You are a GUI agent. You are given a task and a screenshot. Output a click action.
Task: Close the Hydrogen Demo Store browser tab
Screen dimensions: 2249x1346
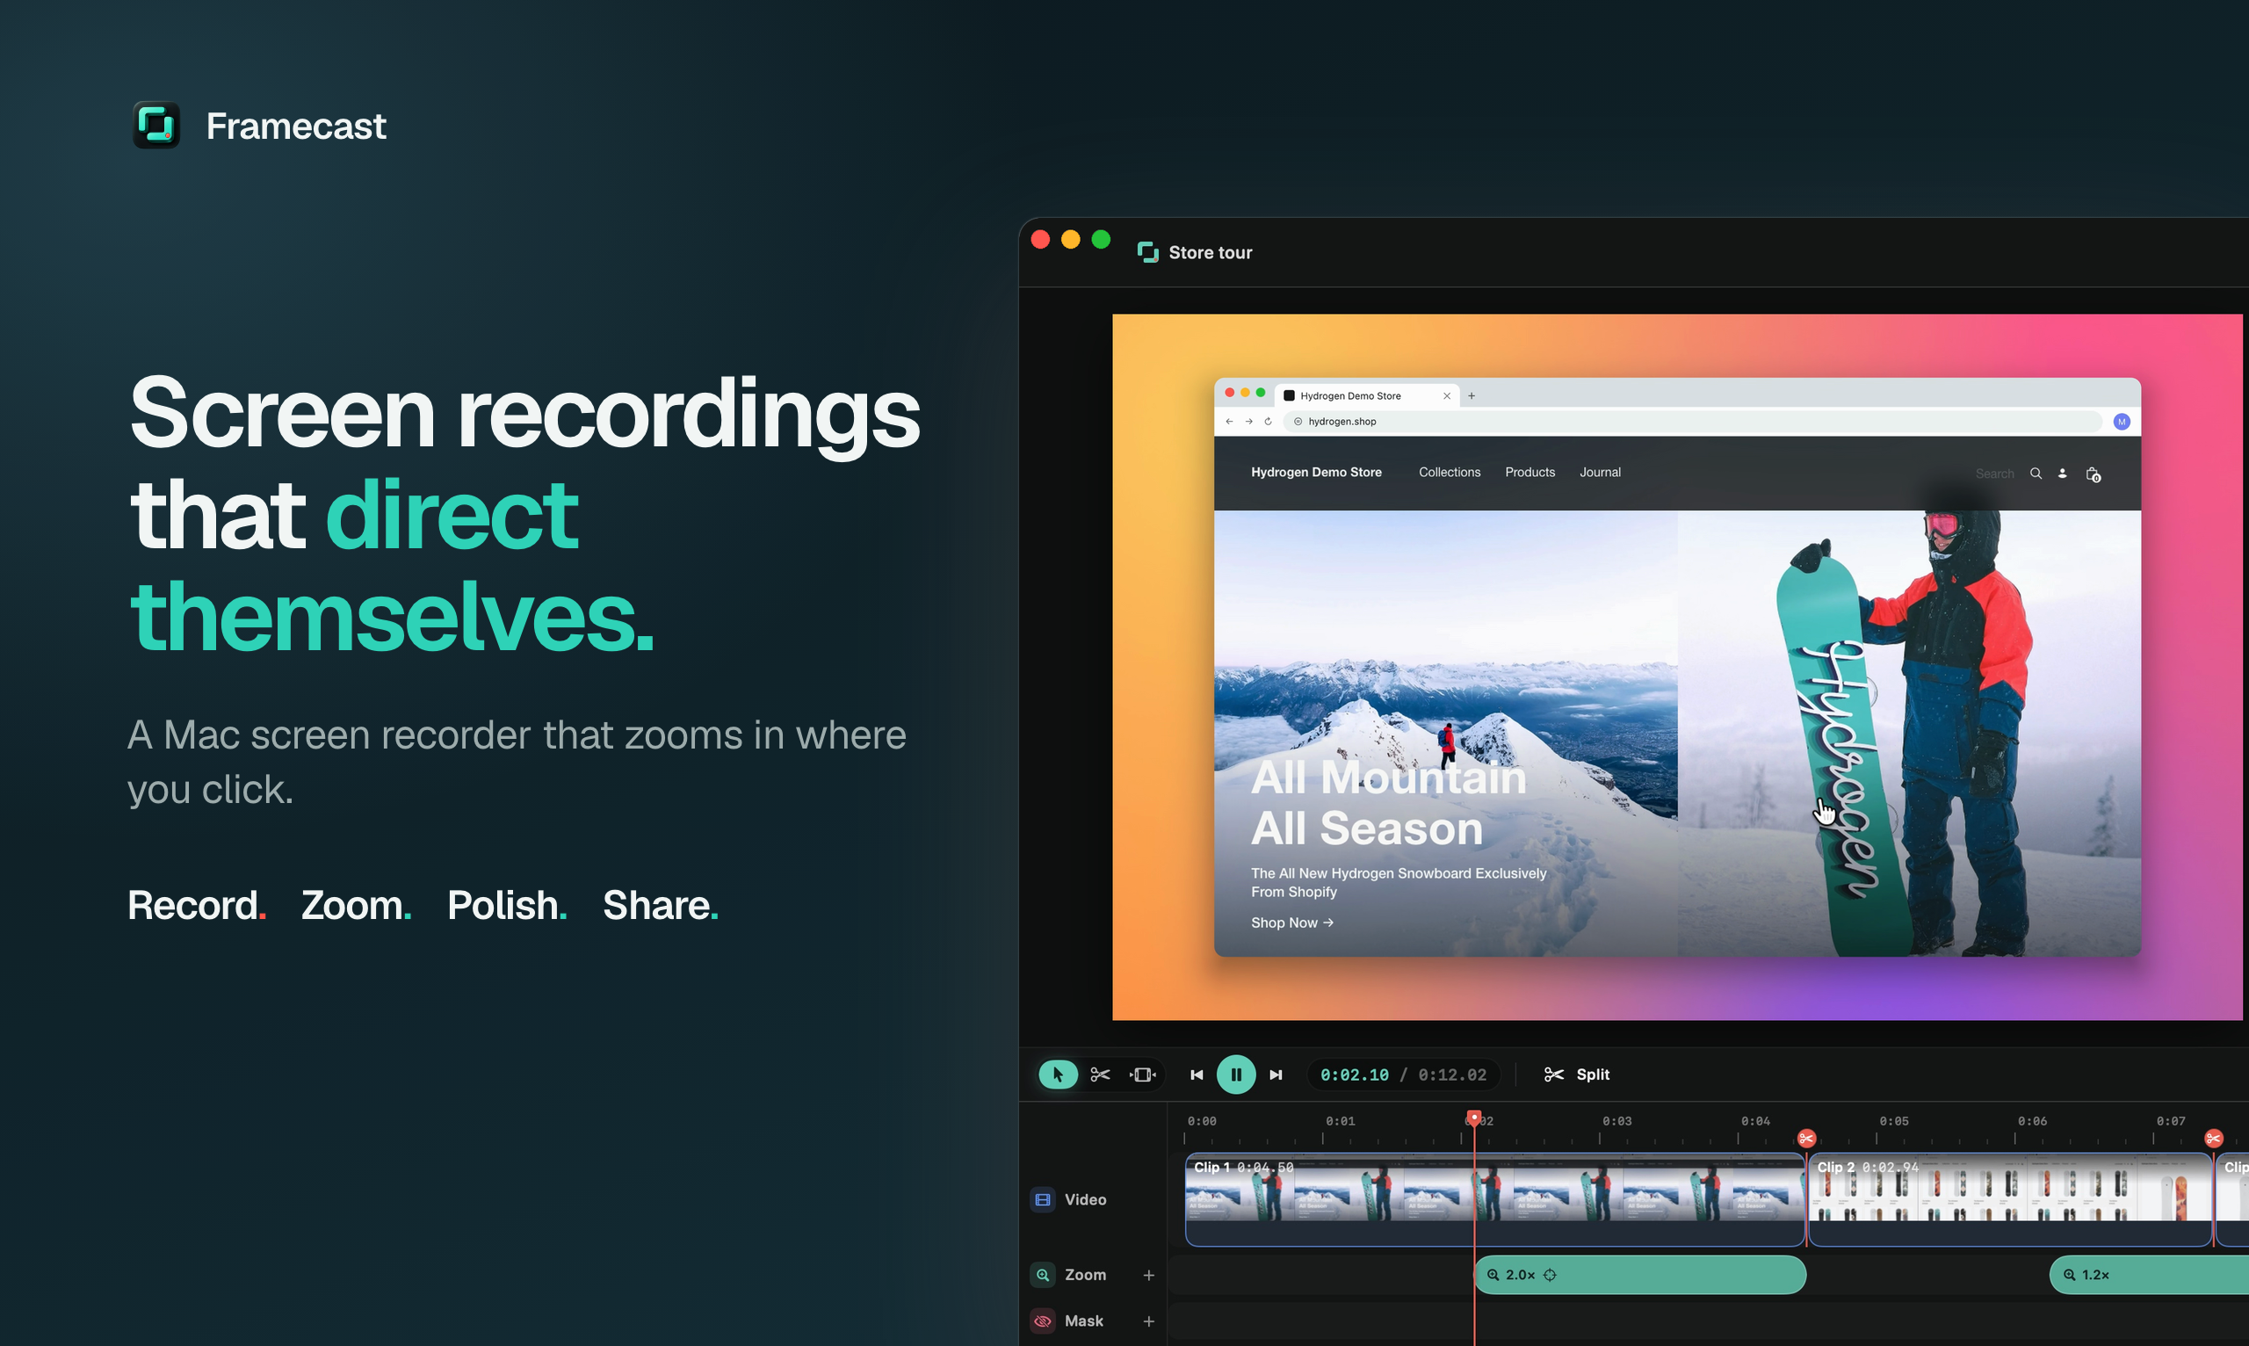(1447, 396)
